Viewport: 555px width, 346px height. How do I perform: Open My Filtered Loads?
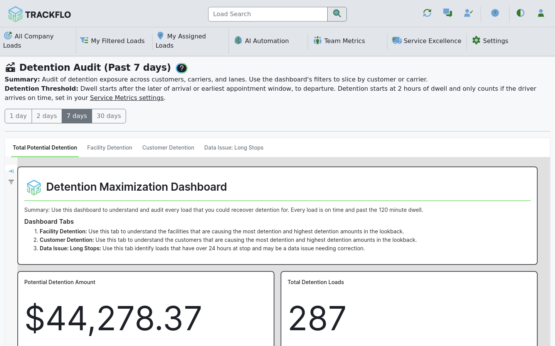tap(112, 41)
